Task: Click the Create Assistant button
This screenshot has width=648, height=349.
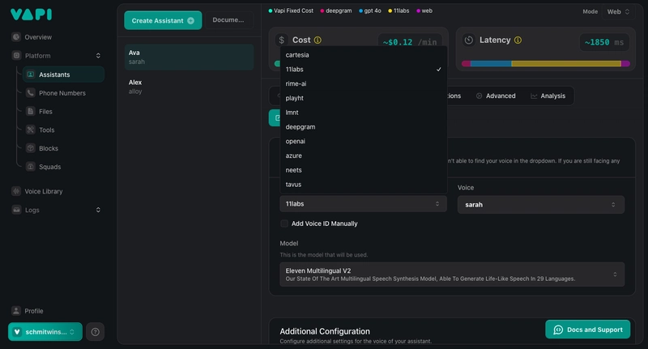Action: click(163, 20)
